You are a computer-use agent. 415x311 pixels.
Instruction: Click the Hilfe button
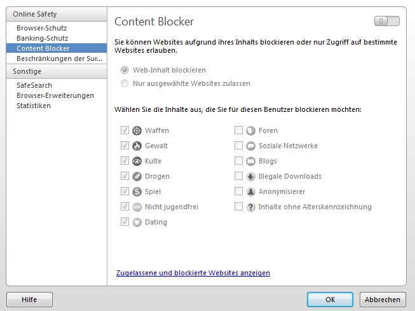pos(29,300)
